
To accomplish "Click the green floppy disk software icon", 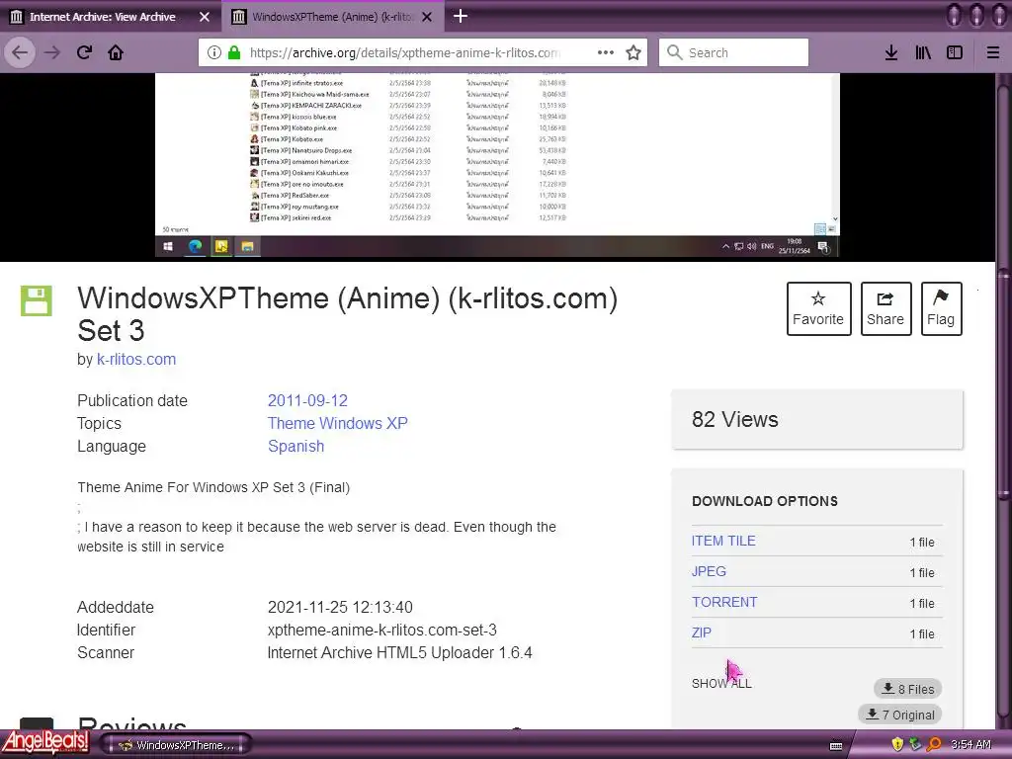I will [37, 300].
